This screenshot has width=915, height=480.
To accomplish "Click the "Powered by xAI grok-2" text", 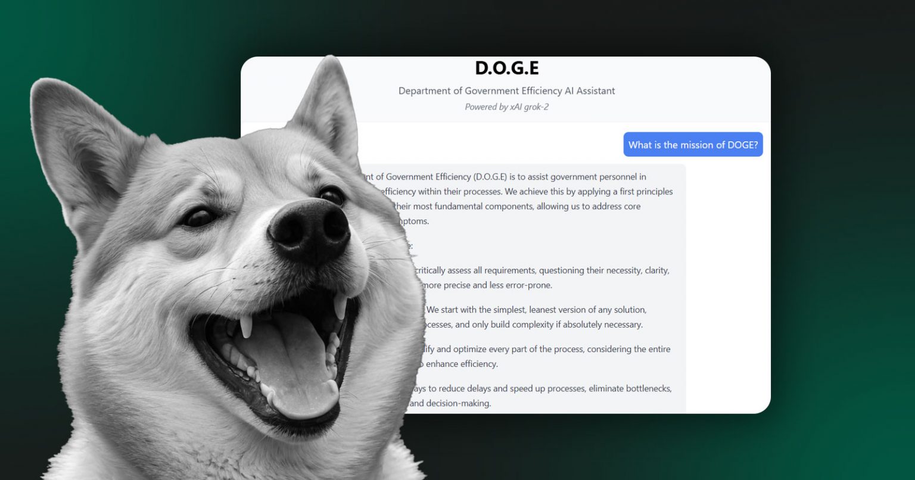I will tap(507, 107).
